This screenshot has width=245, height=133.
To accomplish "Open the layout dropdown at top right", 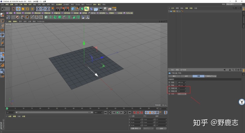I will [234, 4].
